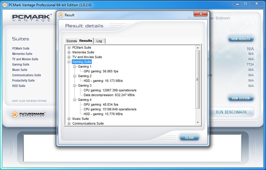Switch to the Scores tab
266x170 pixels.
pos(71,41)
